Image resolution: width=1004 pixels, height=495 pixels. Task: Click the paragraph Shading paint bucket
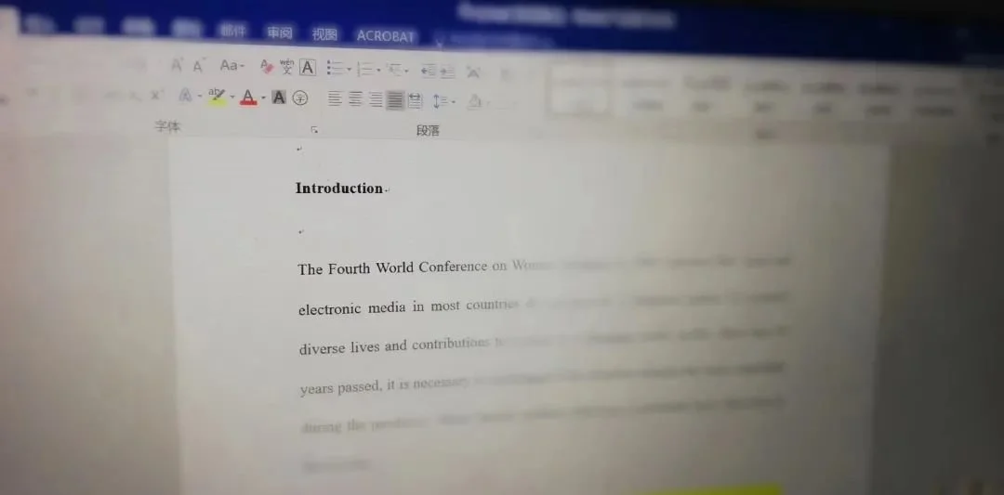(x=474, y=101)
